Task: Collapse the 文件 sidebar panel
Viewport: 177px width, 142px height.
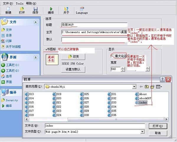Action: (x=36, y=22)
